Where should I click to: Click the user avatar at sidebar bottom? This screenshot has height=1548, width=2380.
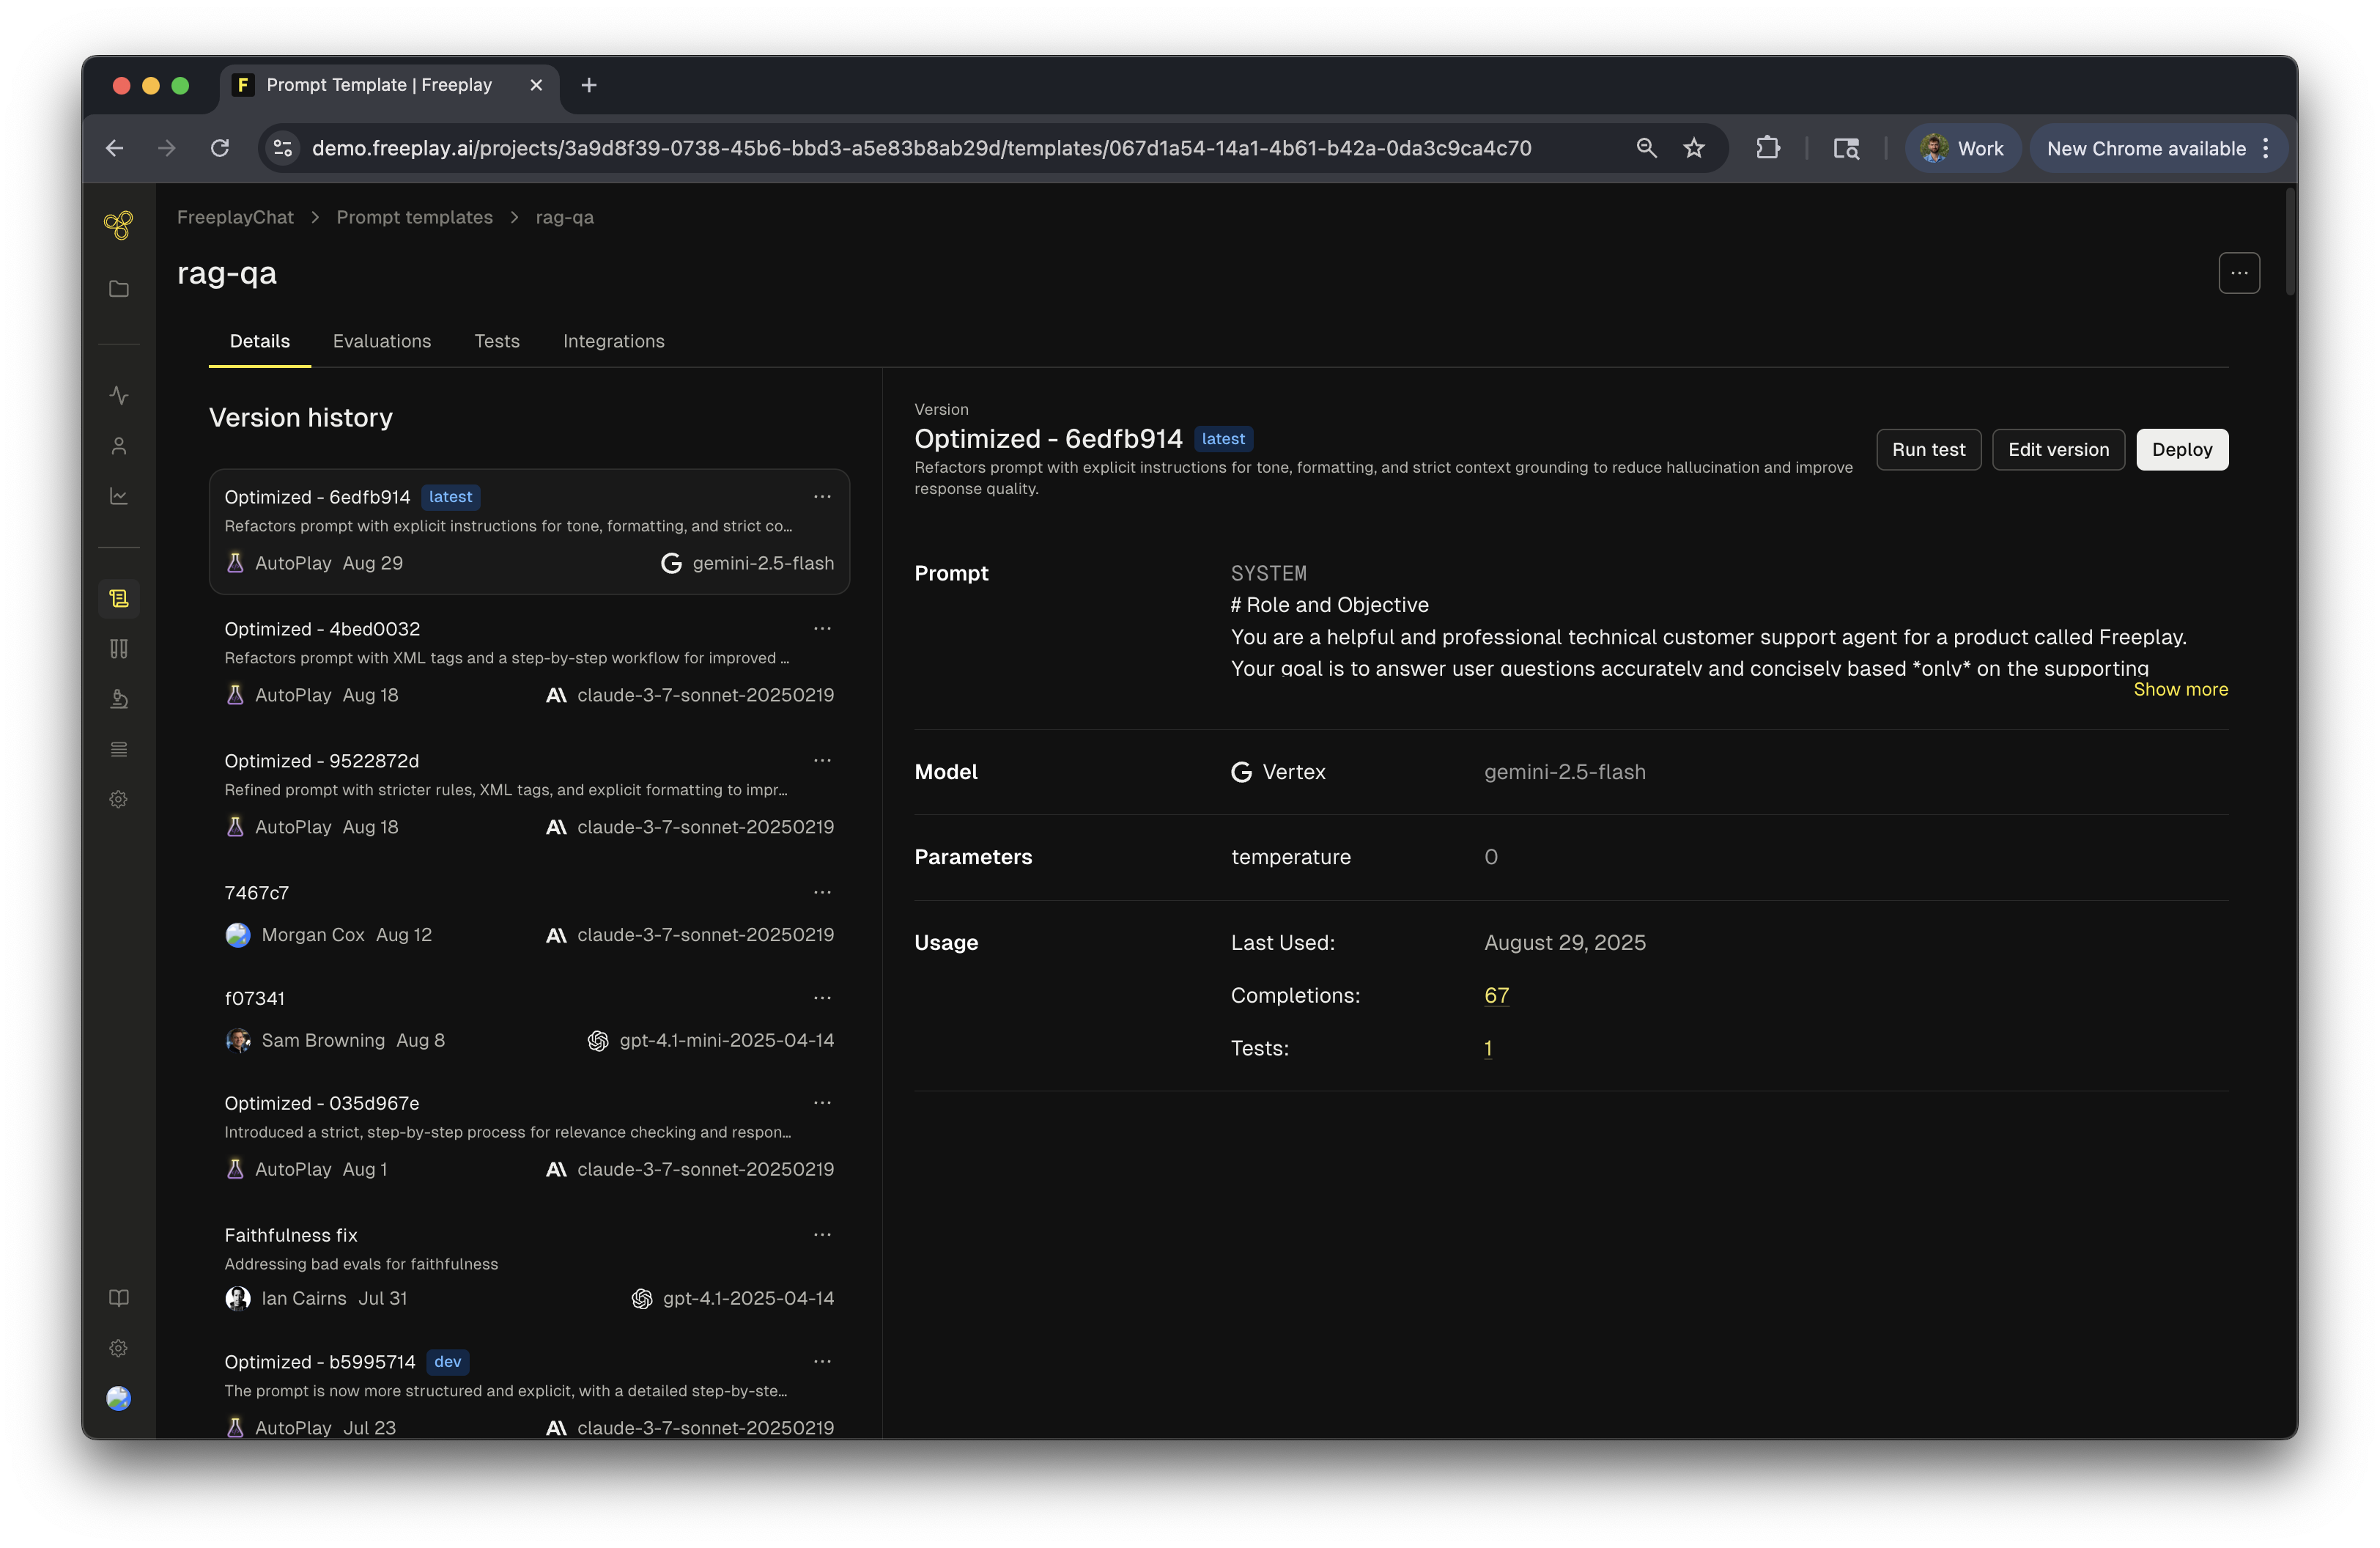click(x=118, y=1398)
